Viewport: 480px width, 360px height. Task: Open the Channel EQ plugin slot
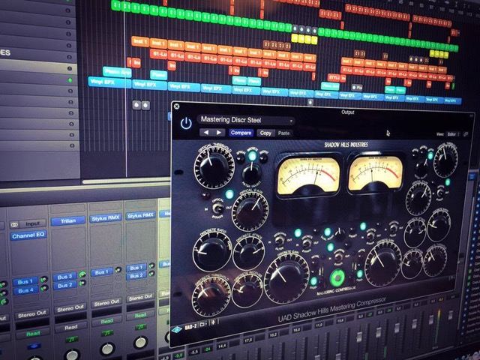tap(28, 235)
